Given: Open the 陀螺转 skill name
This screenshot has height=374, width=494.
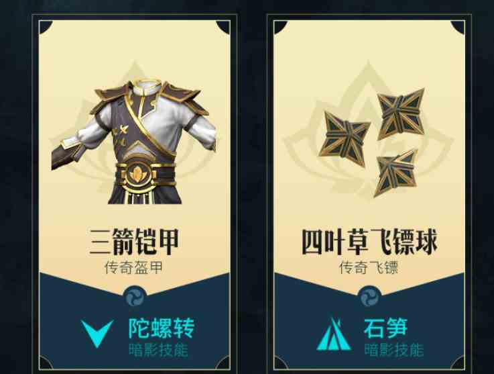Looking at the screenshot, I should point(162,328).
